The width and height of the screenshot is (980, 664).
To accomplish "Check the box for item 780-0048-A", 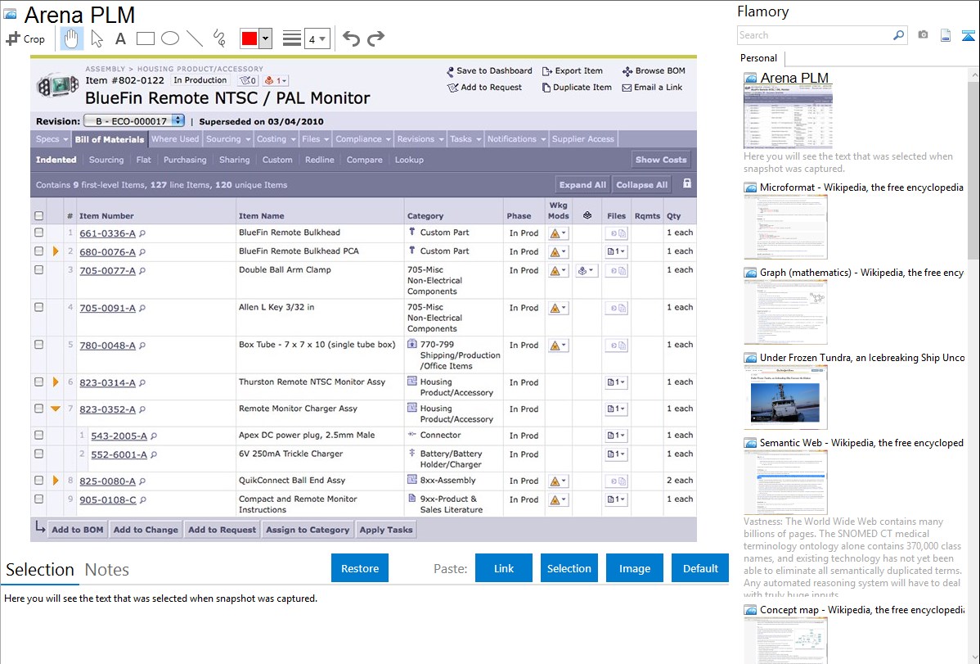I will tap(38, 344).
